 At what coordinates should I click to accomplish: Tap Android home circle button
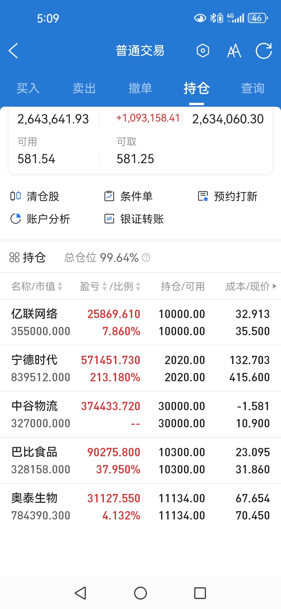coord(140,593)
